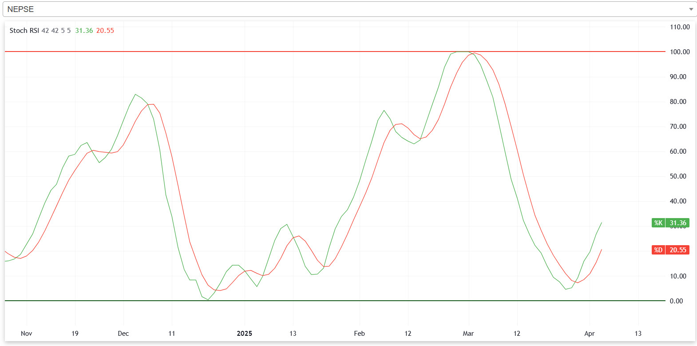Click the Mar label on time axis
The width and height of the screenshot is (697, 346).
tap(468, 334)
